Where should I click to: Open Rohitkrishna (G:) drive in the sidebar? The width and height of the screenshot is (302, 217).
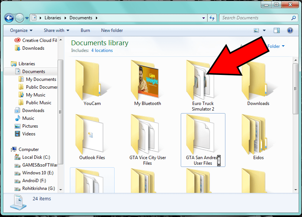click(35, 188)
